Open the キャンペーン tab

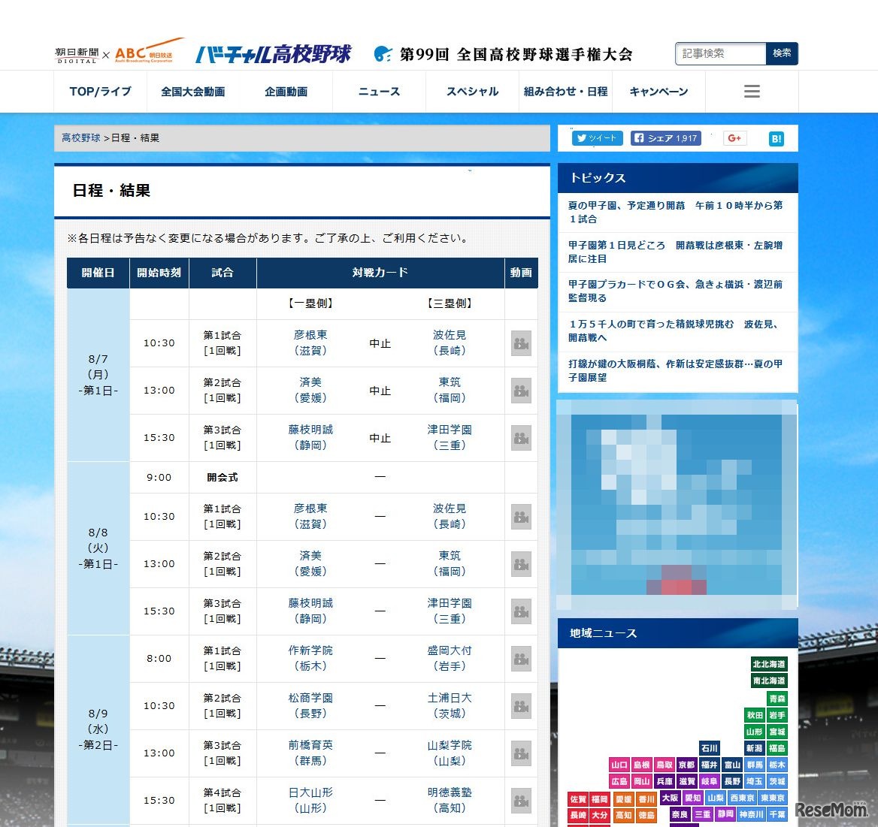pyautogui.click(x=658, y=92)
